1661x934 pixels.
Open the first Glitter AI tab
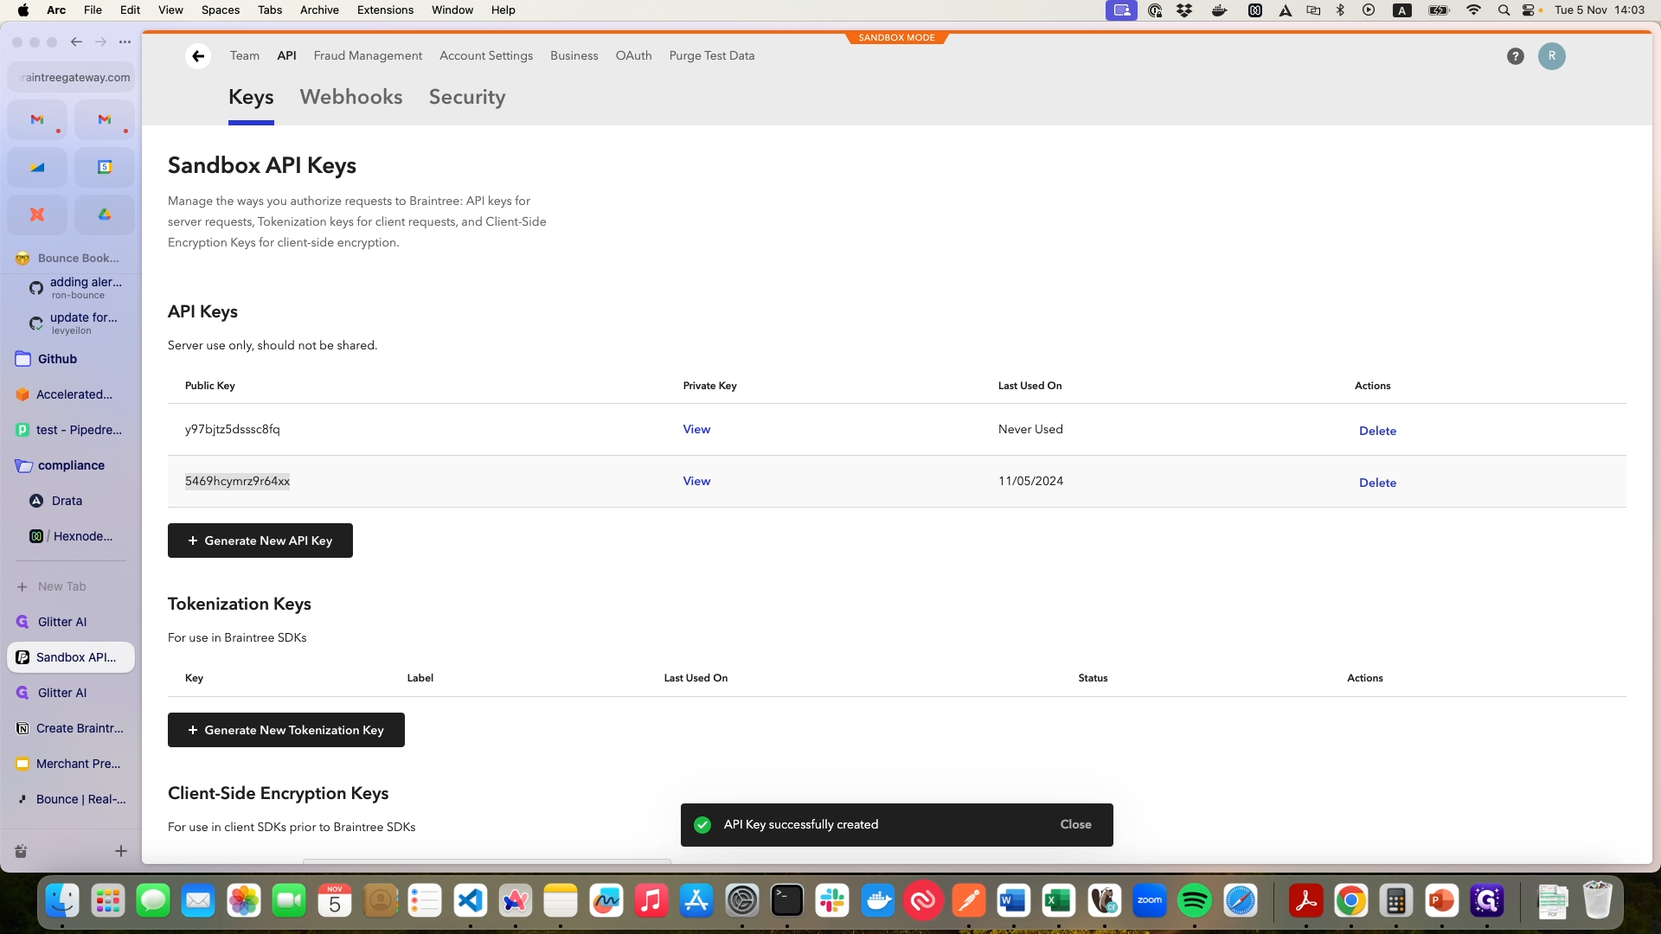71,622
